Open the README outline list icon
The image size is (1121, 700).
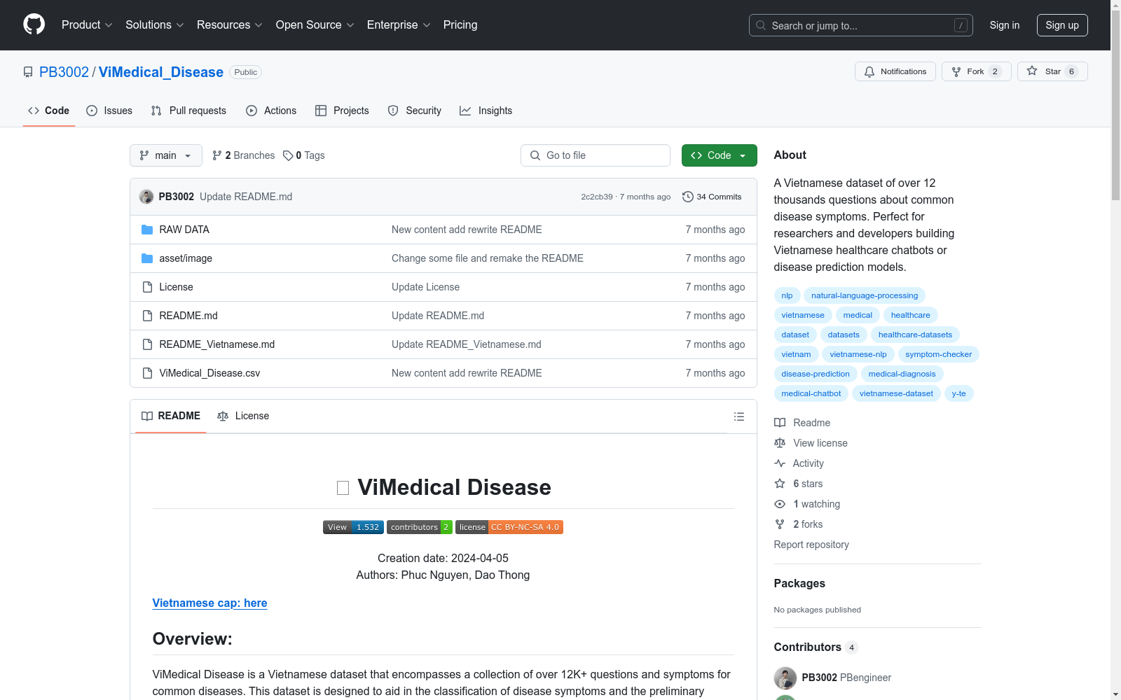tap(738, 416)
